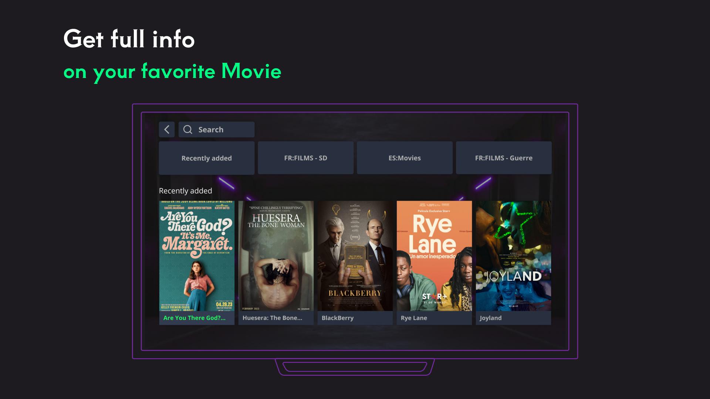The width and height of the screenshot is (710, 399).
Task: Switch to the ES:Movies category
Action: [405, 158]
